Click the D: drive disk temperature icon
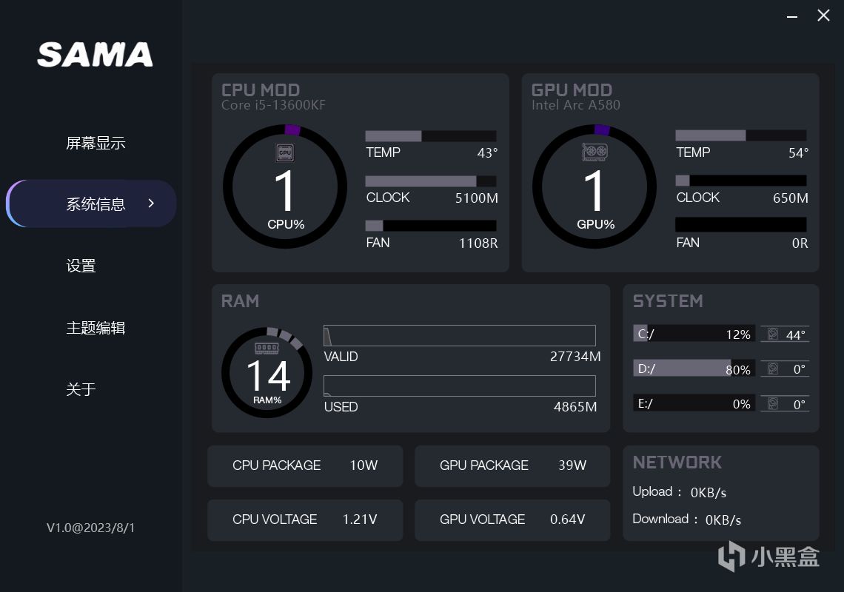 click(x=774, y=369)
